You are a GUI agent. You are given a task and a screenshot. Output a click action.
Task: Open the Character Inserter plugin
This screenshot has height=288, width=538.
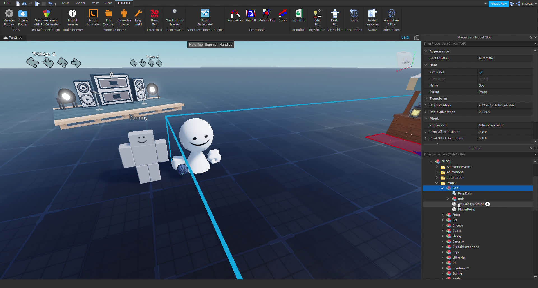pyautogui.click(x=124, y=17)
